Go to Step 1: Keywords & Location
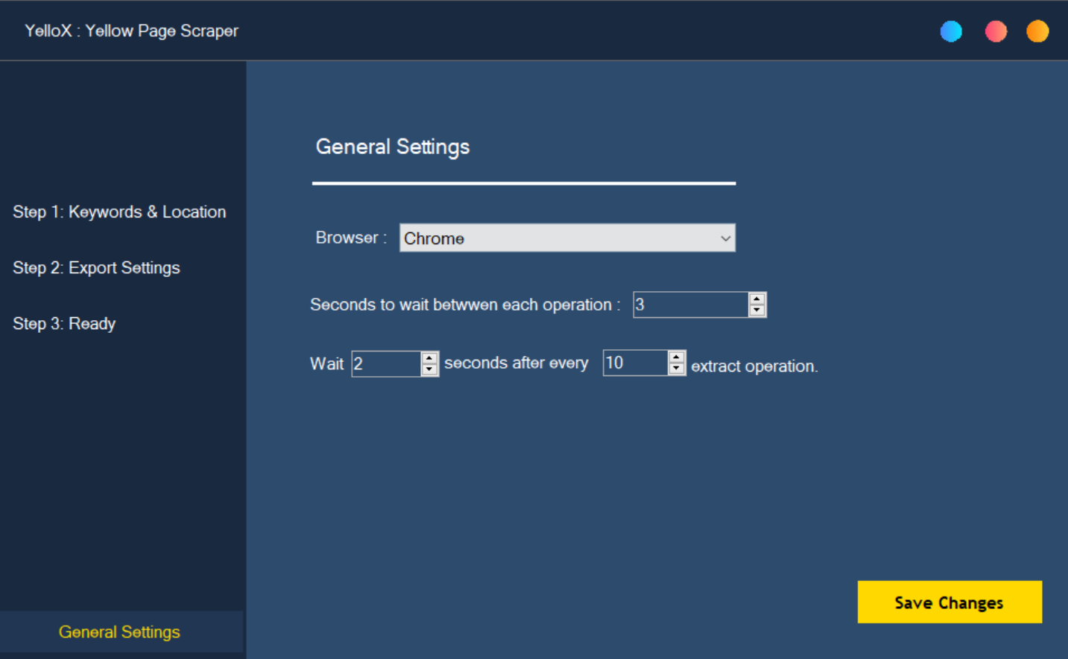Image resolution: width=1068 pixels, height=659 pixels. (x=119, y=212)
